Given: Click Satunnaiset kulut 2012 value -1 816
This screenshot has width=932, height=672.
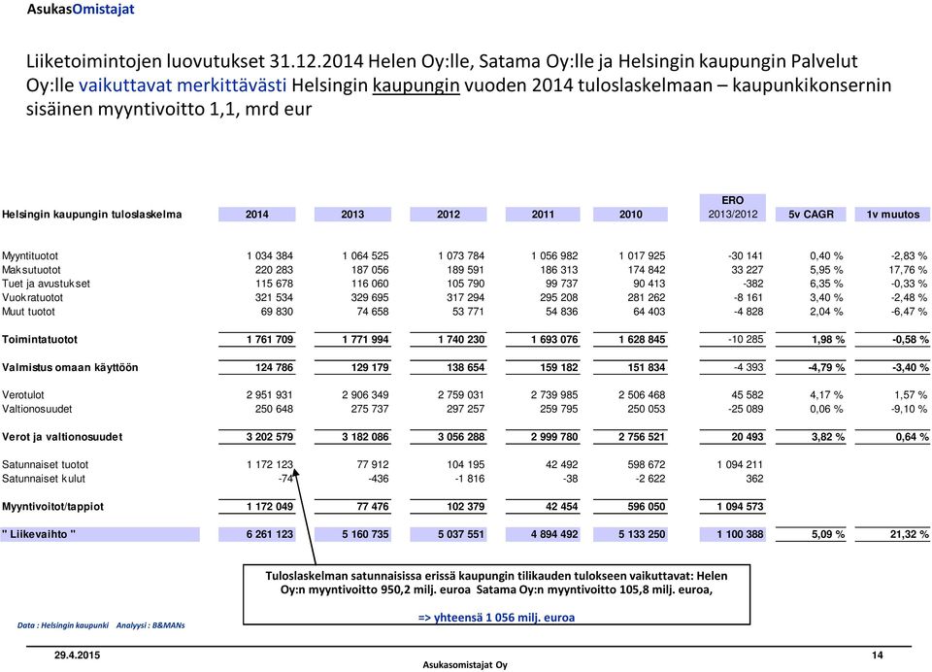Looking at the screenshot, I should tap(468, 479).
